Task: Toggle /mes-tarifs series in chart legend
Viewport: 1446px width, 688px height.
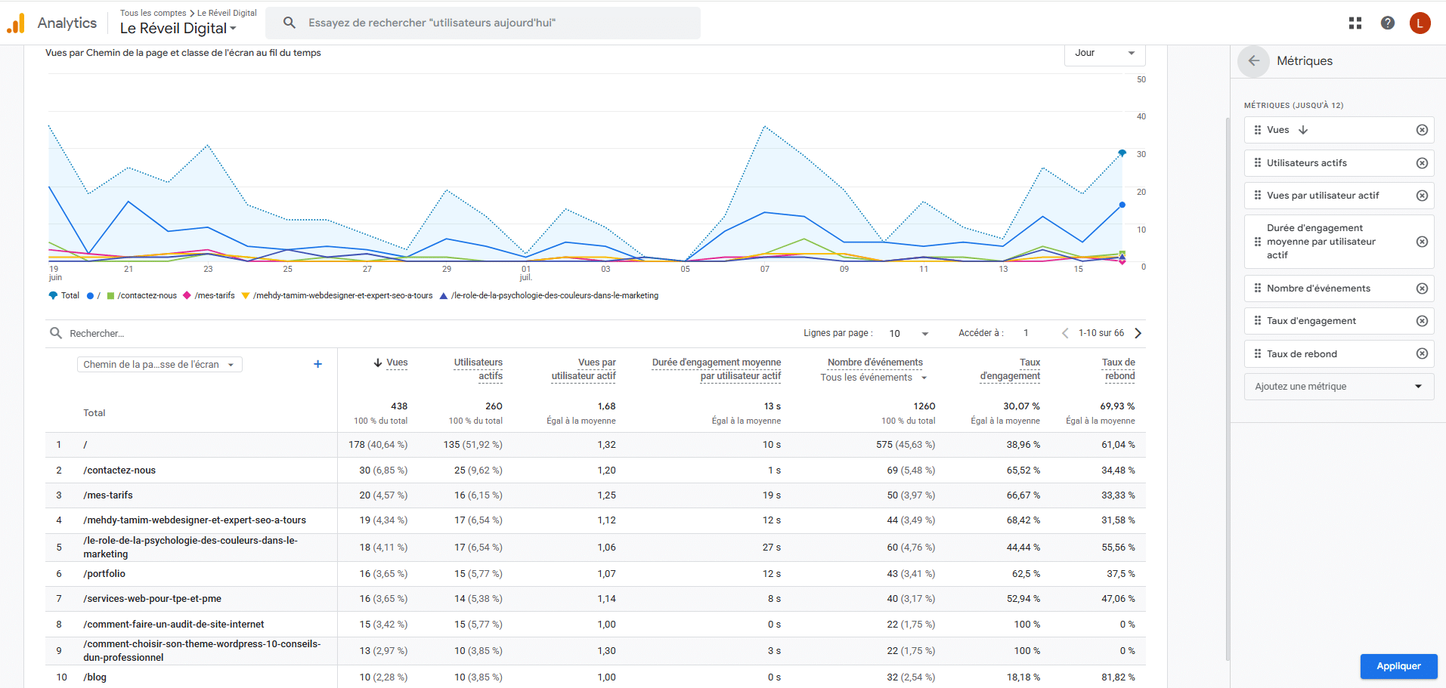Action: 209,295
